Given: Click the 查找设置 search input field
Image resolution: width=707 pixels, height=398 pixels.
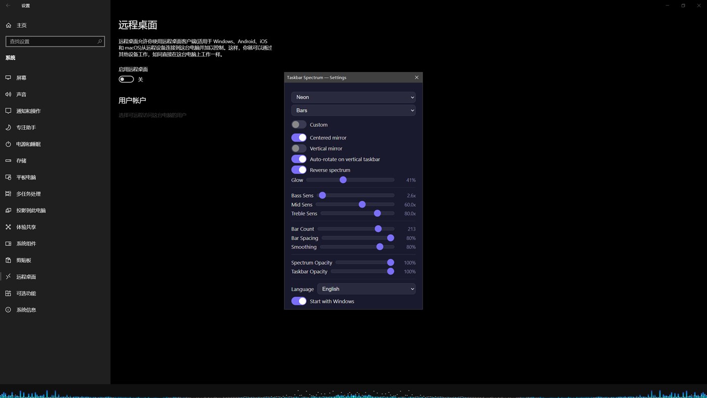Looking at the screenshot, I should [55, 41].
